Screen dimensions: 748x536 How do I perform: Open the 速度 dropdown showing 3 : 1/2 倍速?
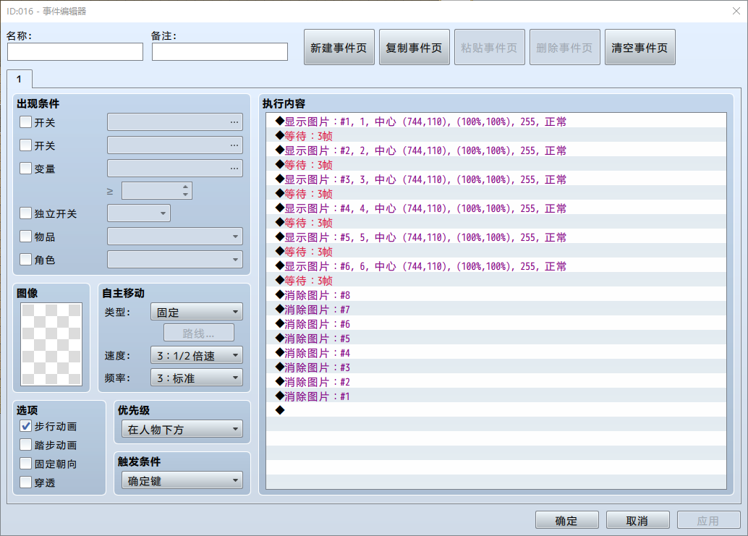[197, 355]
